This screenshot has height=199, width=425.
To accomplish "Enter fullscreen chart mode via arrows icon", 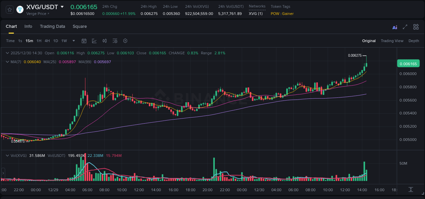I will 405,27.
